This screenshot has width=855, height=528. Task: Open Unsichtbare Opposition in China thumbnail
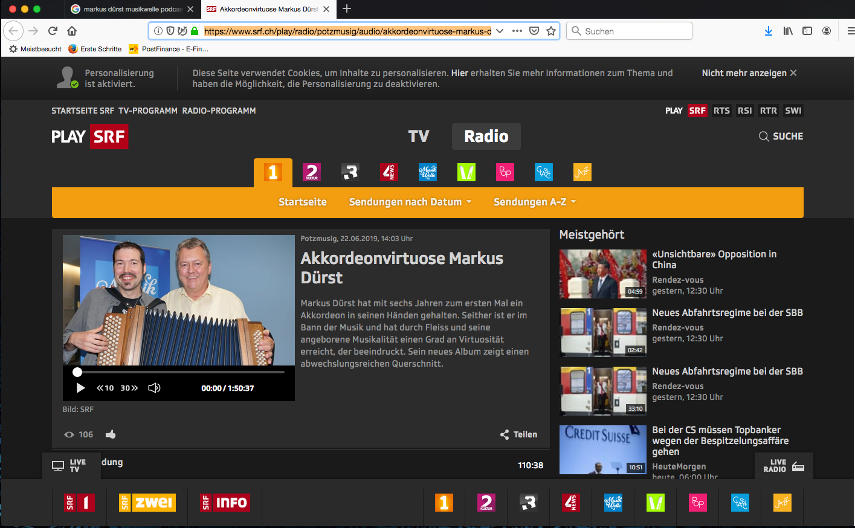coord(603,274)
